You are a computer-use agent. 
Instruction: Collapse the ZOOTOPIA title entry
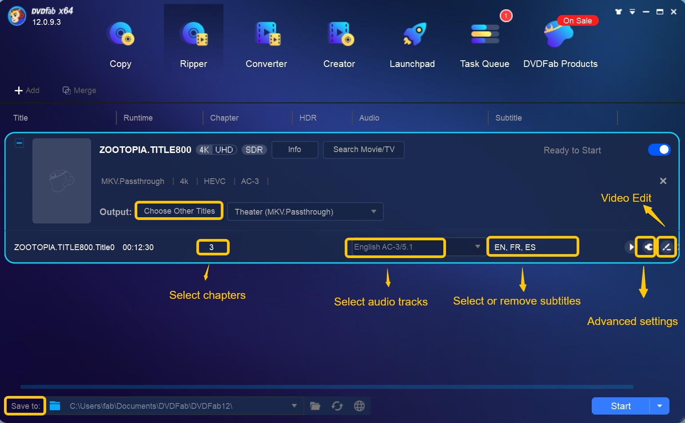[20, 143]
